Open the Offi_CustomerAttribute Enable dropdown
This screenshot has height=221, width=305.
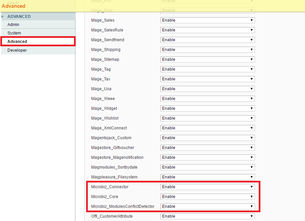207,216
